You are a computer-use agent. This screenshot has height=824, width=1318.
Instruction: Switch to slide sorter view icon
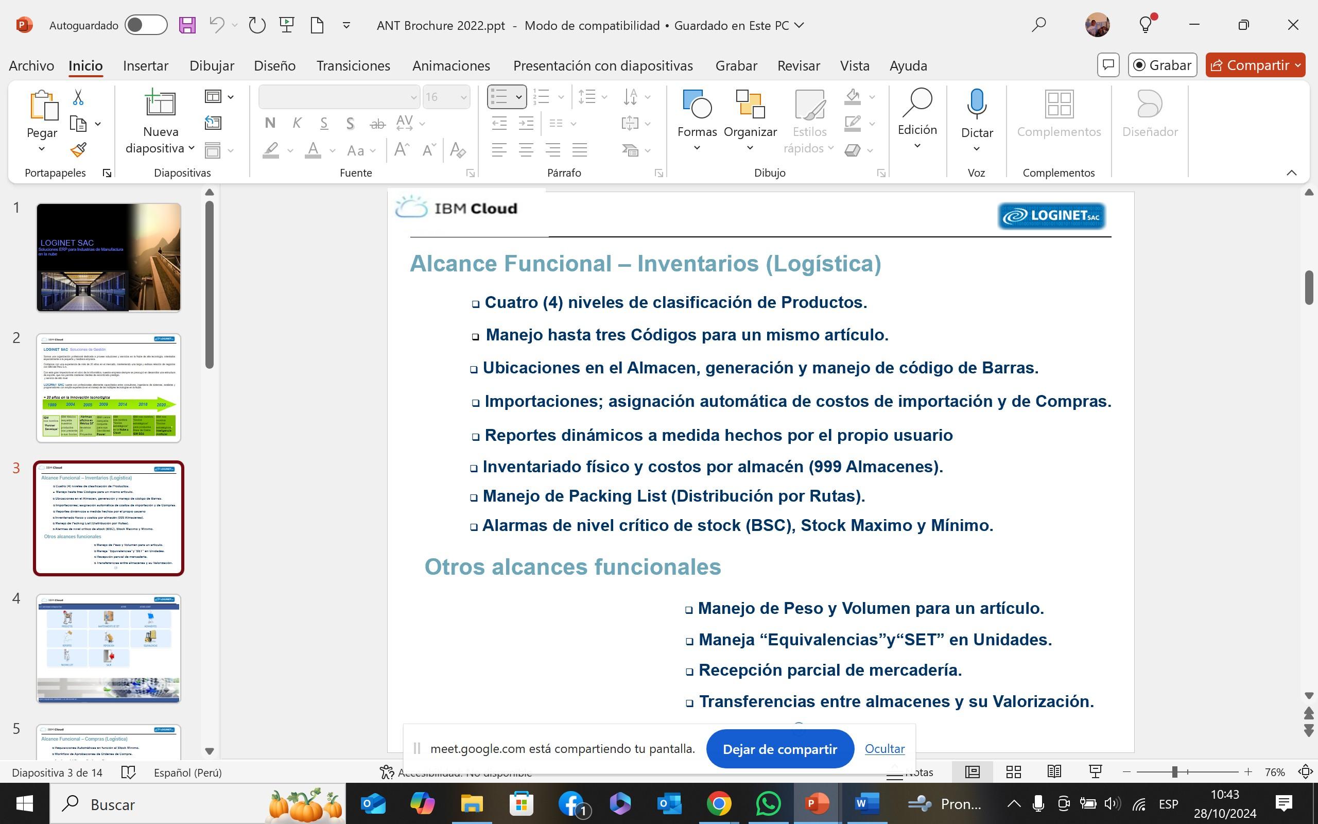[1013, 771]
